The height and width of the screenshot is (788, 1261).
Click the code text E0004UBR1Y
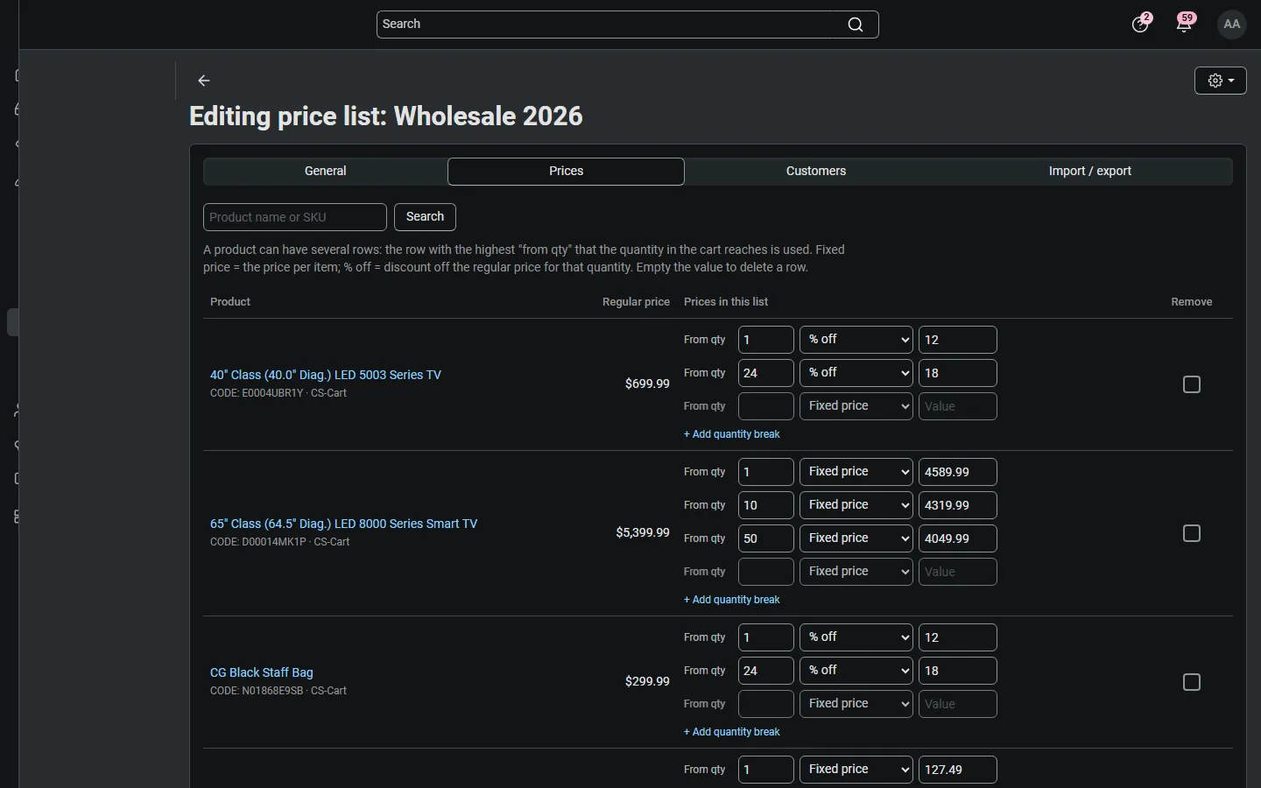pyautogui.click(x=272, y=393)
